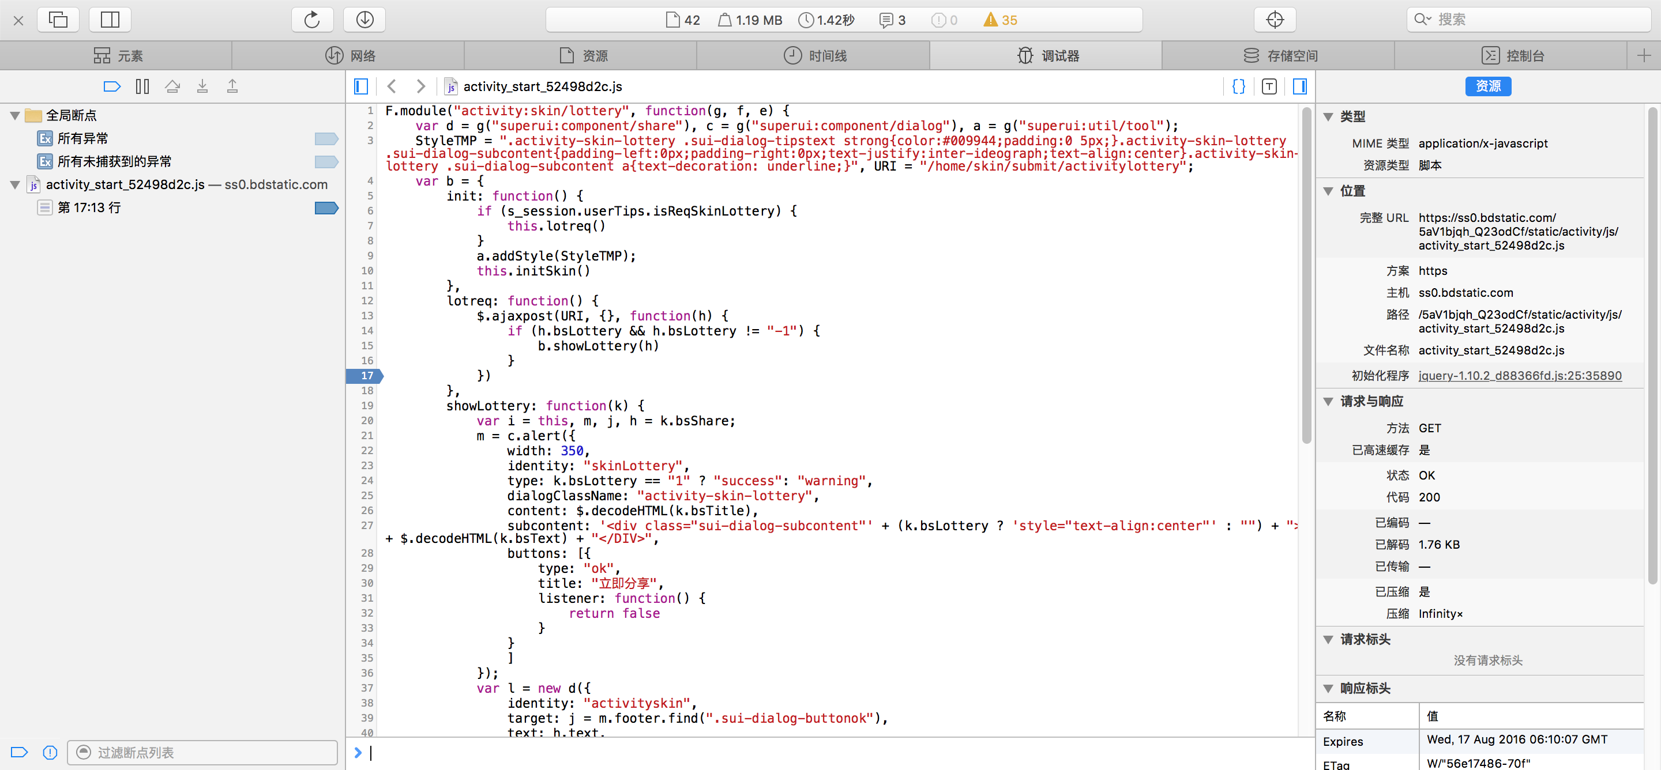The image size is (1661, 770).
Task: Focus the 搜索 search field
Action: (x=1528, y=20)
